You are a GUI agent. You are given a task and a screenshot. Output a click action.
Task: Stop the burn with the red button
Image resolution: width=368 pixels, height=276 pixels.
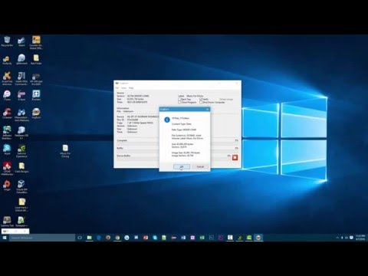coord(235,157)
